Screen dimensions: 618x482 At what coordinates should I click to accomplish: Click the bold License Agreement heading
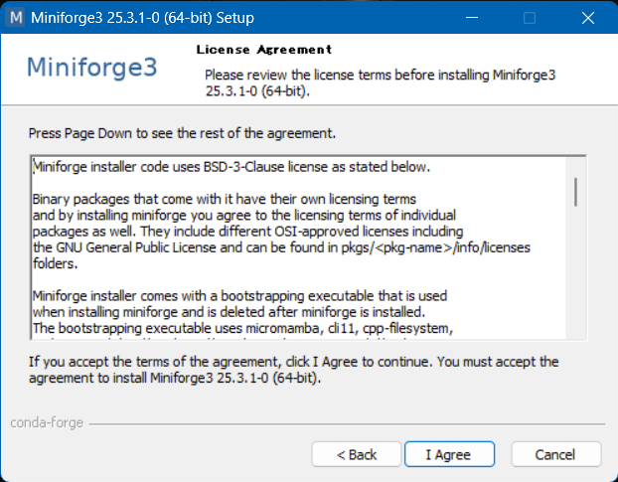[263, 50]
